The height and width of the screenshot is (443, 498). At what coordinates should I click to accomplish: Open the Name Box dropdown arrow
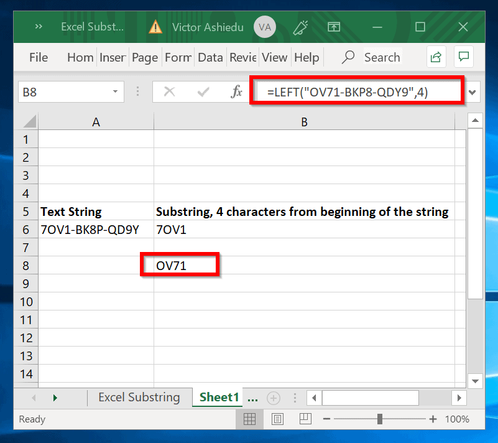point(115,92)
